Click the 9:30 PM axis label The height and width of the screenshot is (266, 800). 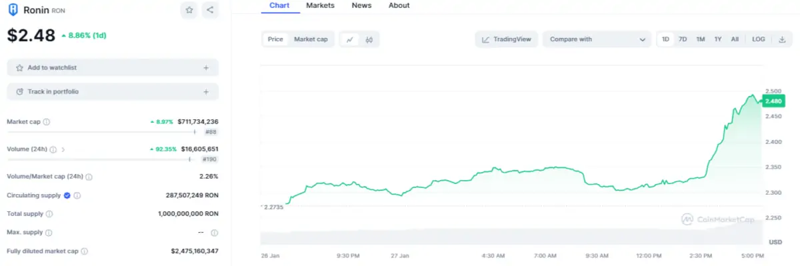click(x=348, y=256)
